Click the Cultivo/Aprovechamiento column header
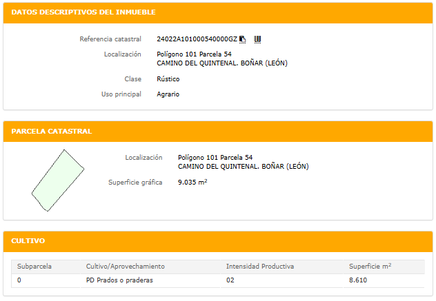Image resolution: width=436 pixels, height=301 pixels. 125,266
